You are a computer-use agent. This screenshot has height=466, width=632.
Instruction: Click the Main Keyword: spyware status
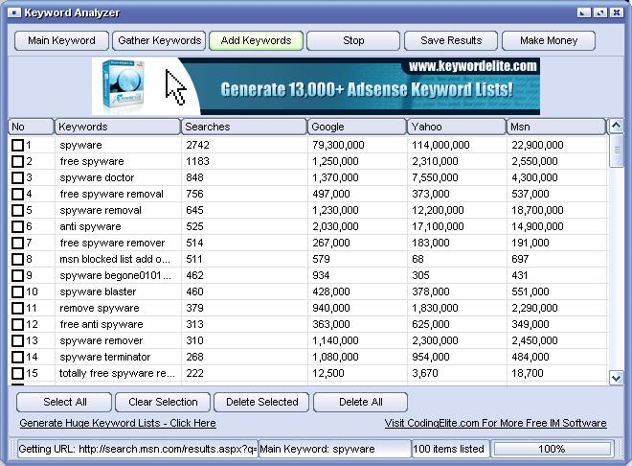[x=334, y=449]
